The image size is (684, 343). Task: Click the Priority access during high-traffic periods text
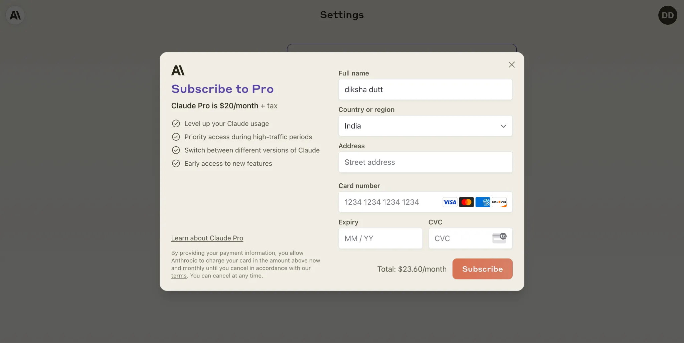248,137
